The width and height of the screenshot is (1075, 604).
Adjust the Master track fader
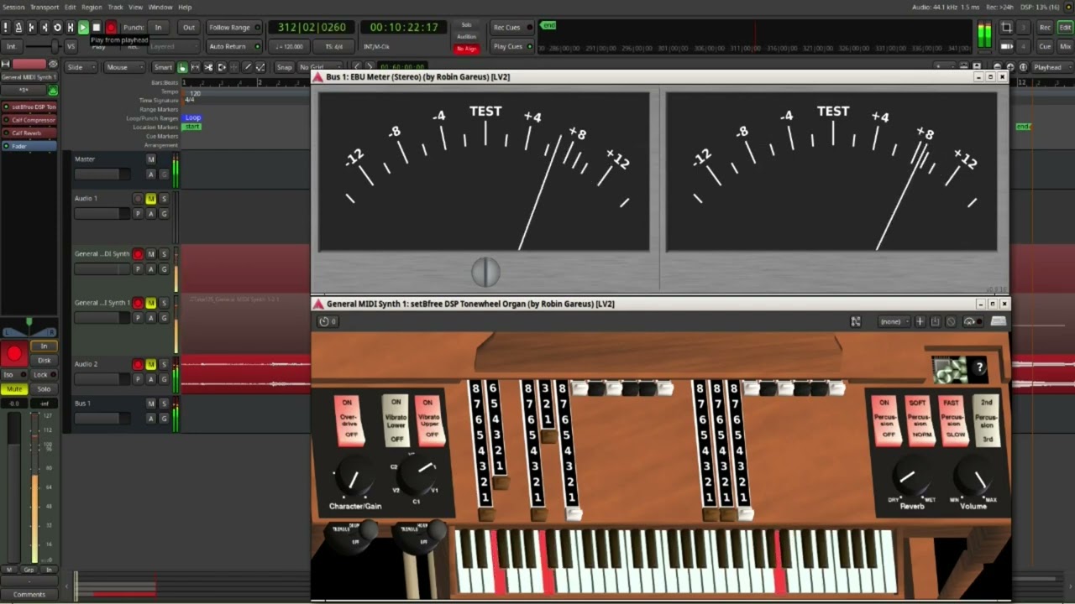coord(102,174)
